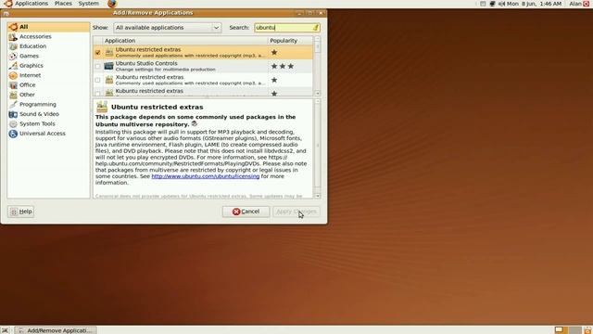The image size is (593, 334).
Task: Click the Help button
Action: pos(21,212)
